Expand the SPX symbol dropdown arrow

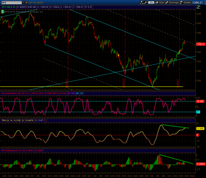pyautogui.click(x=24, y=3)
